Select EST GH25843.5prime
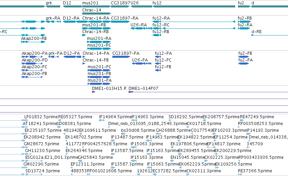This screenshot has width=288, height=176. tap(95, 158)
